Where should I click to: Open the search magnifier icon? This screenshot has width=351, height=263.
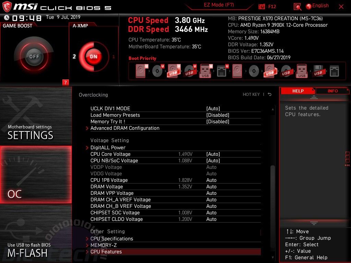pos(297,7)
